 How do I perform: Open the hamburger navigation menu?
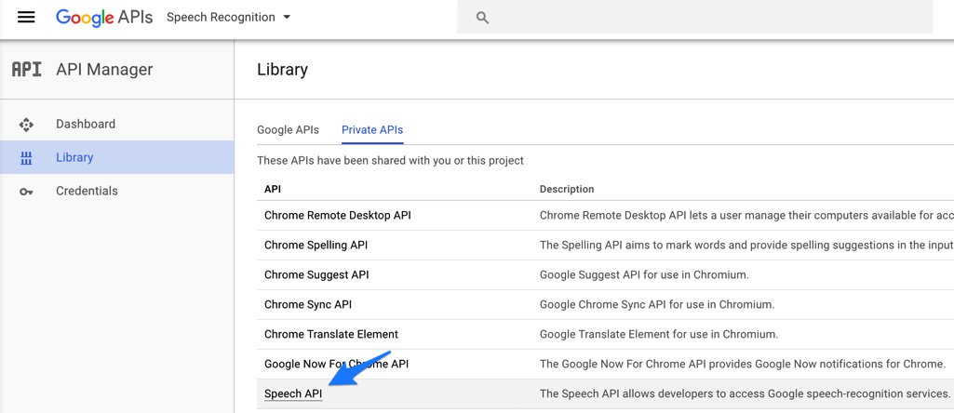[26, 17]
